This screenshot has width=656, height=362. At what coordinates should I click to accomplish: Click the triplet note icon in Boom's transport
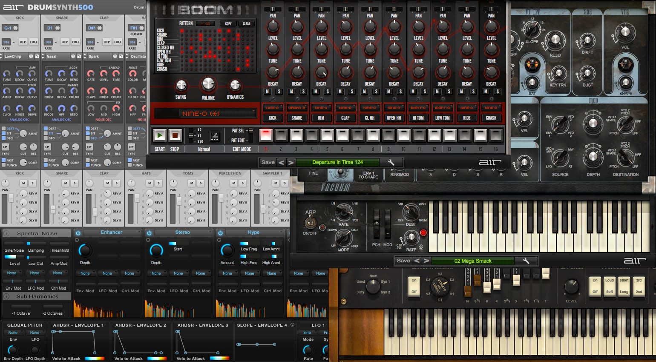pos(215,136)
